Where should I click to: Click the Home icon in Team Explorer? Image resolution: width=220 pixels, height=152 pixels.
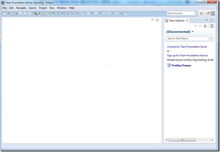(205, 26)
